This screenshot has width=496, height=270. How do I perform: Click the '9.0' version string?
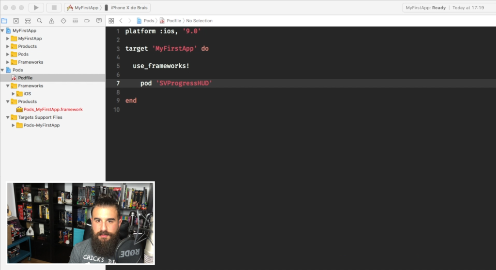coord(192,31)
